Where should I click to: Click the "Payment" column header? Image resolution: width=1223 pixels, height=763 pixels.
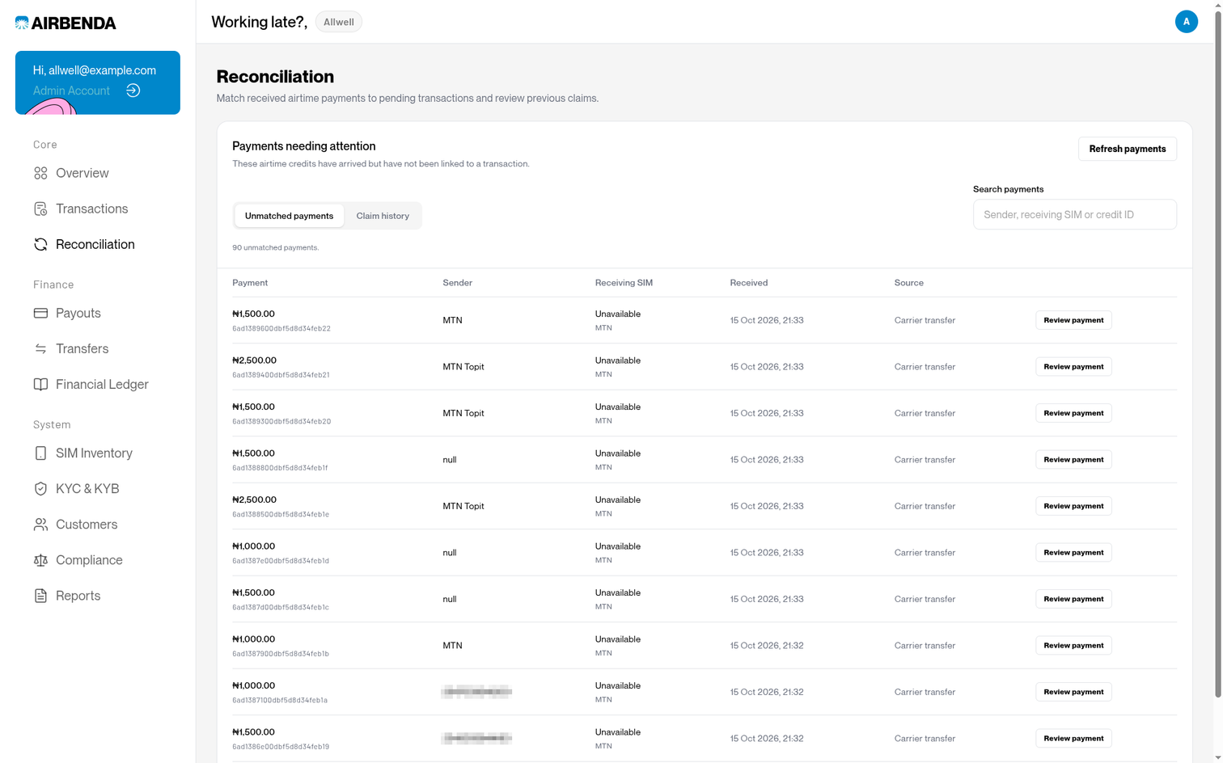coord(250,283)
